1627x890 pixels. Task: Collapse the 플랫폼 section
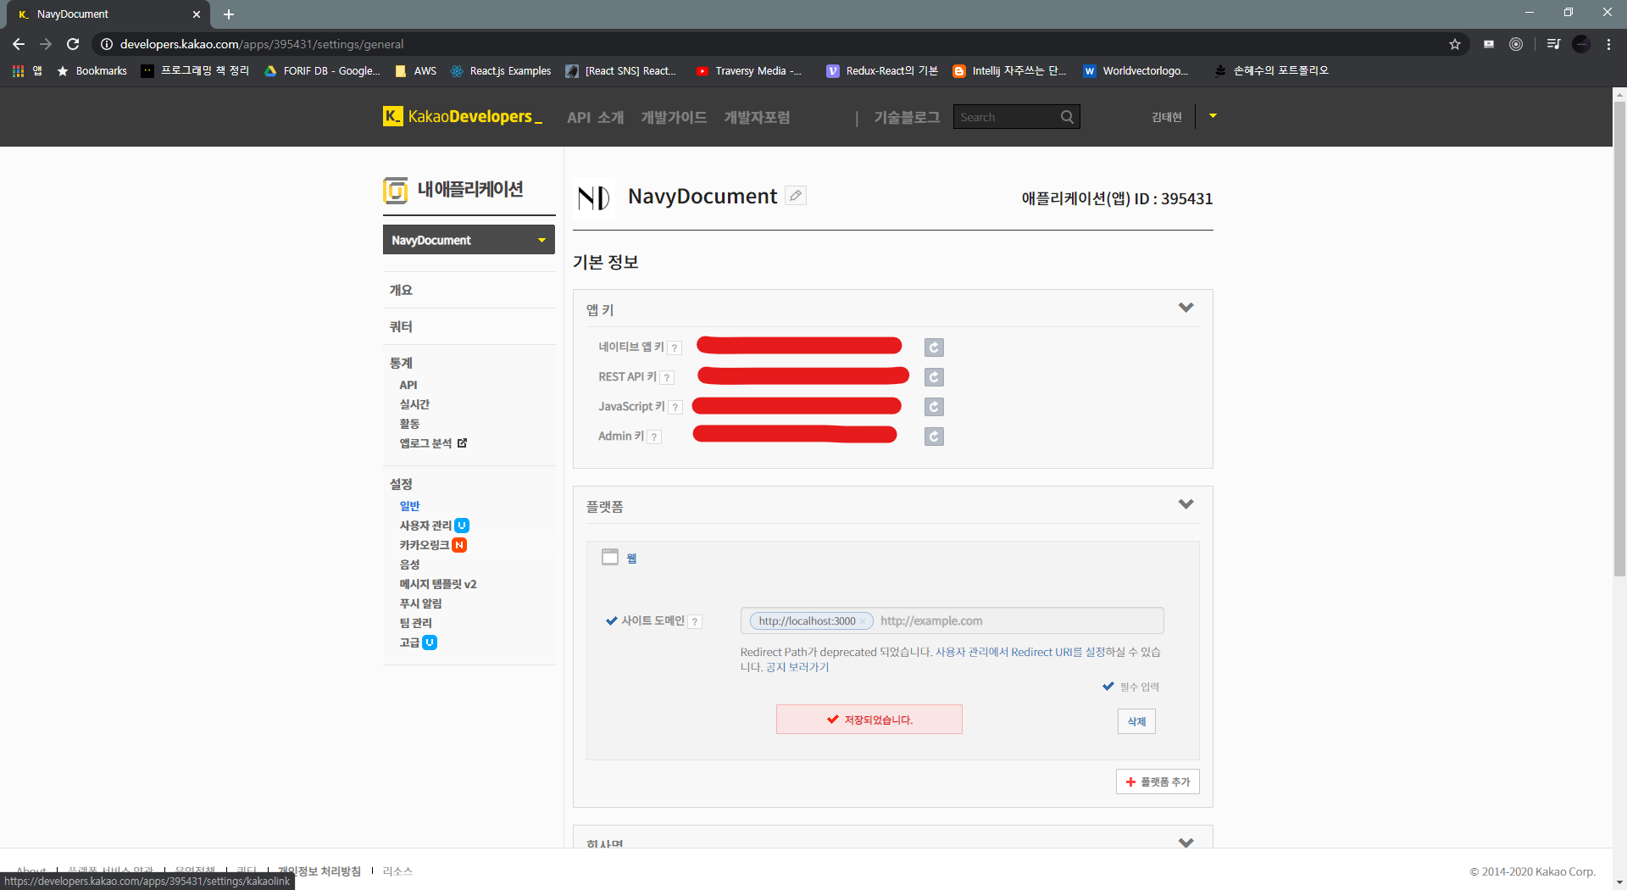coord(1186,504)
